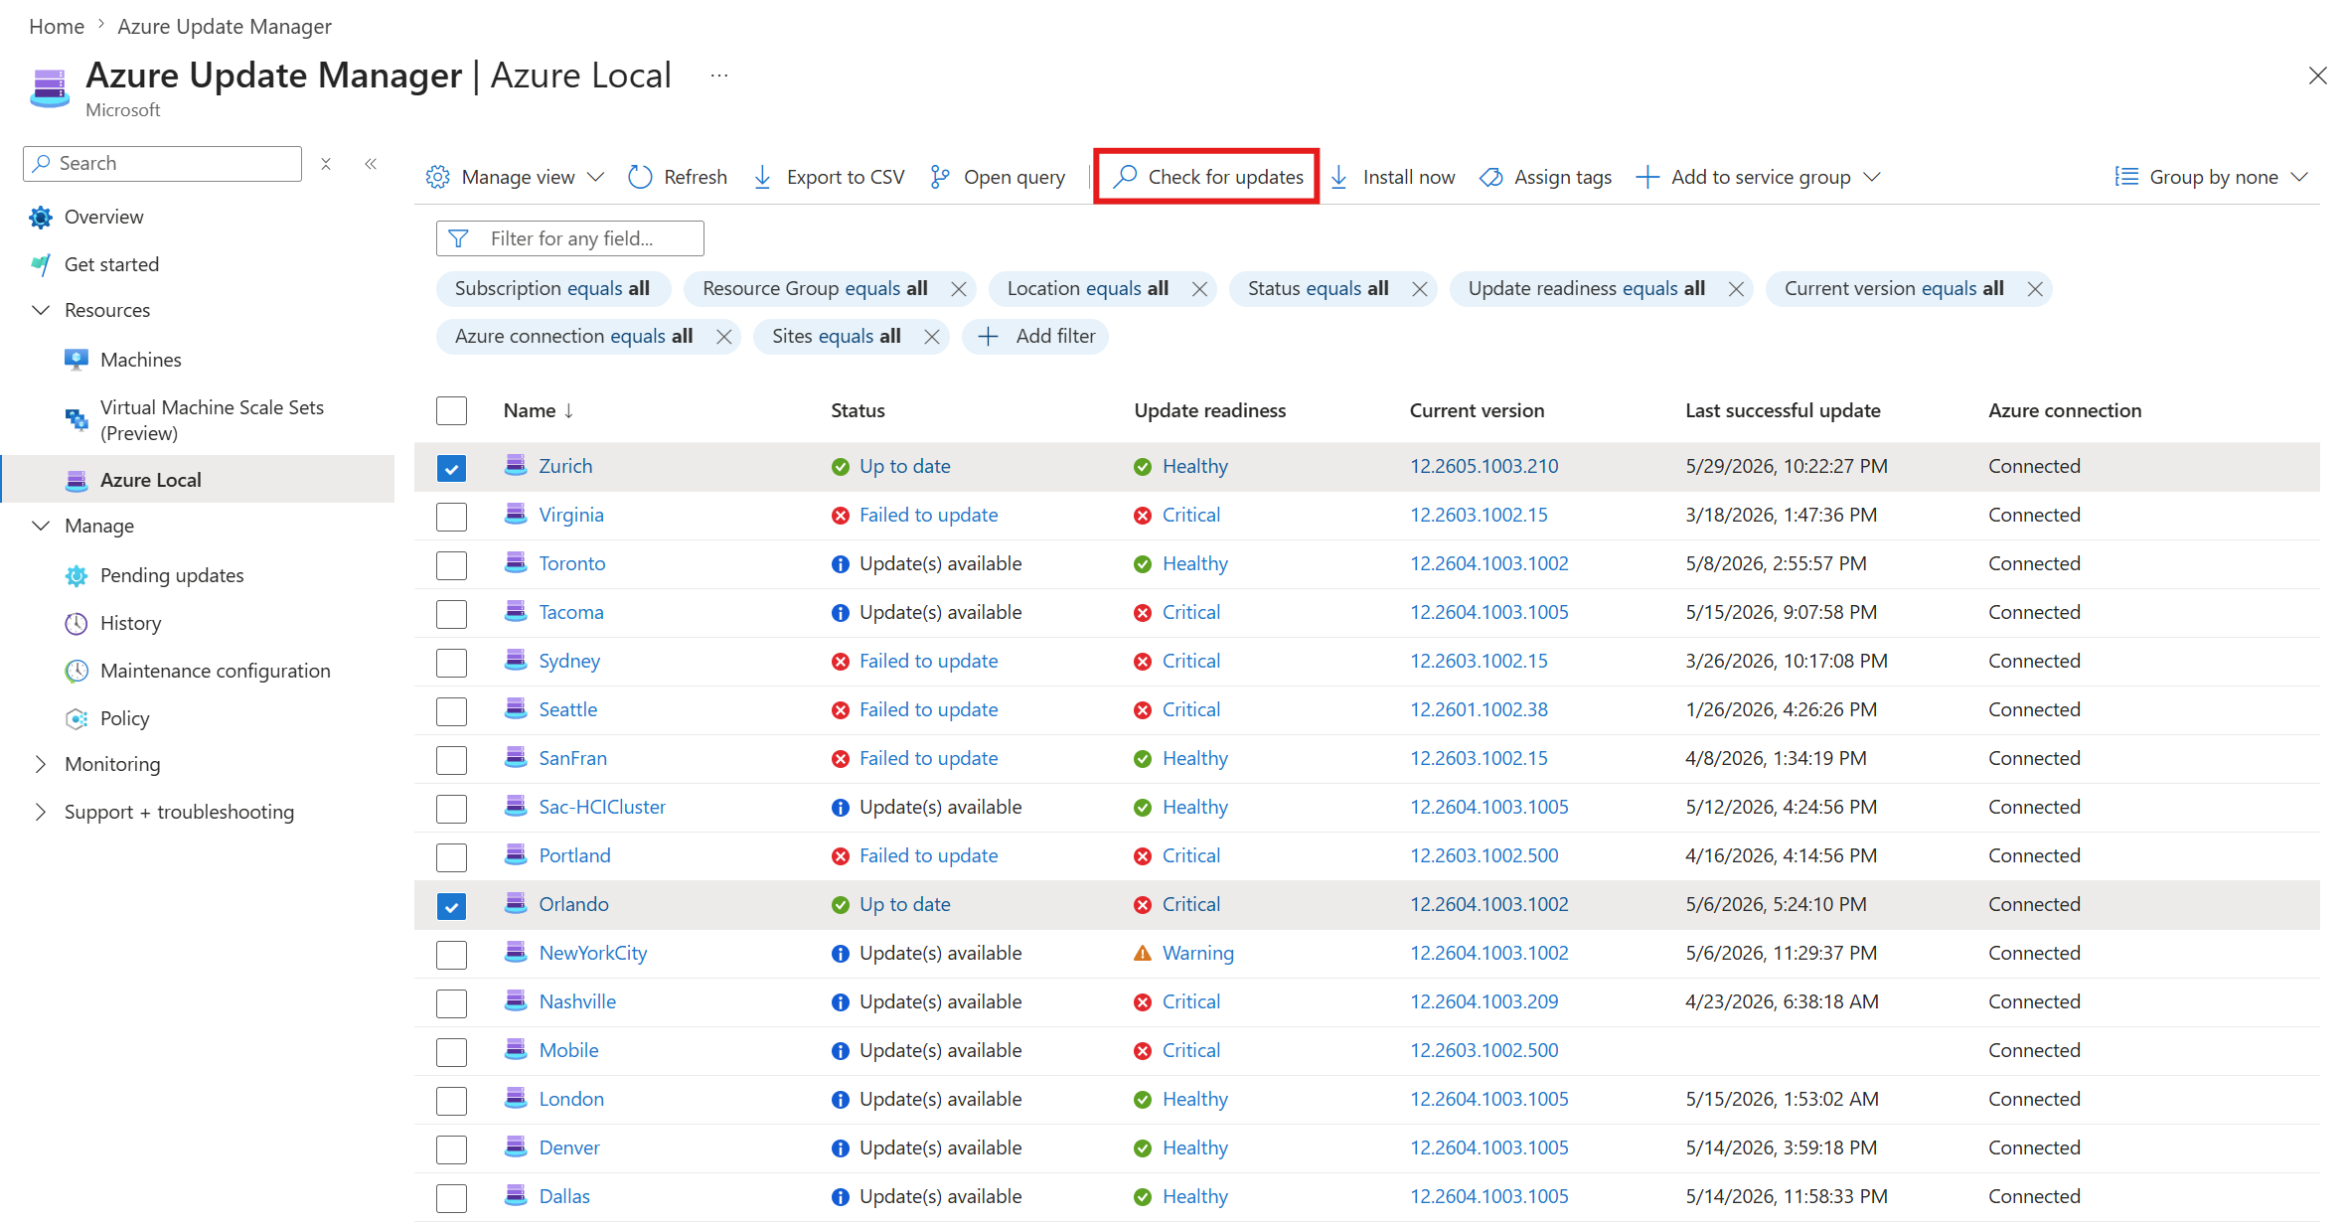Tick the Tacoma row checkbox
2344x1222 pixels.
pyautogui.click(x=451, y=614)
